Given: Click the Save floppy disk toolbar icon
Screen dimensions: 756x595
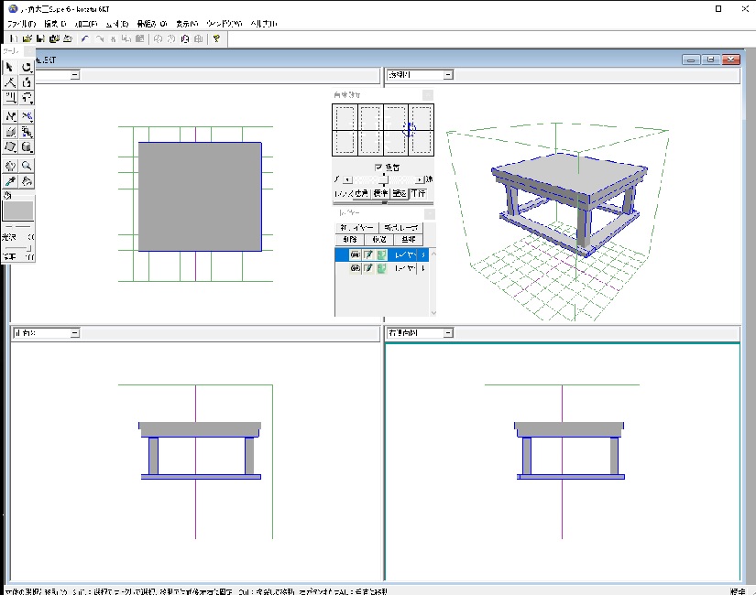Looking at the screenshot, I should (x=40, y=39).
